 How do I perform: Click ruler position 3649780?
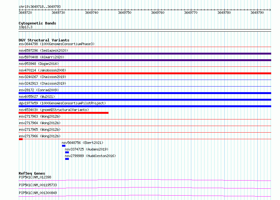[x=224, y=13]
